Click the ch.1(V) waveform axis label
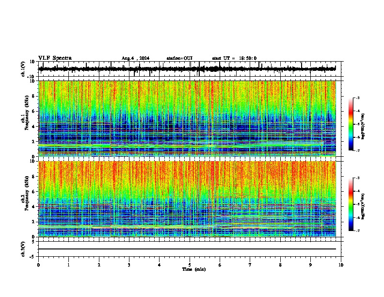The width and height of the screenshot is (384, 297). tap(23, 69)
